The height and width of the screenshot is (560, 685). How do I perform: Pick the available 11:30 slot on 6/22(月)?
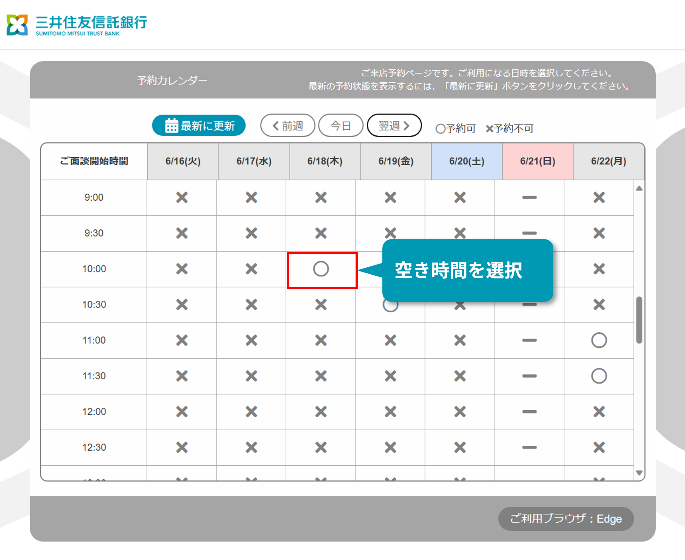pos(599,376)
